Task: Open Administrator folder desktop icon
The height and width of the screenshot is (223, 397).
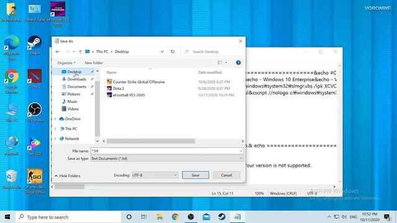Action: (12, 12)
